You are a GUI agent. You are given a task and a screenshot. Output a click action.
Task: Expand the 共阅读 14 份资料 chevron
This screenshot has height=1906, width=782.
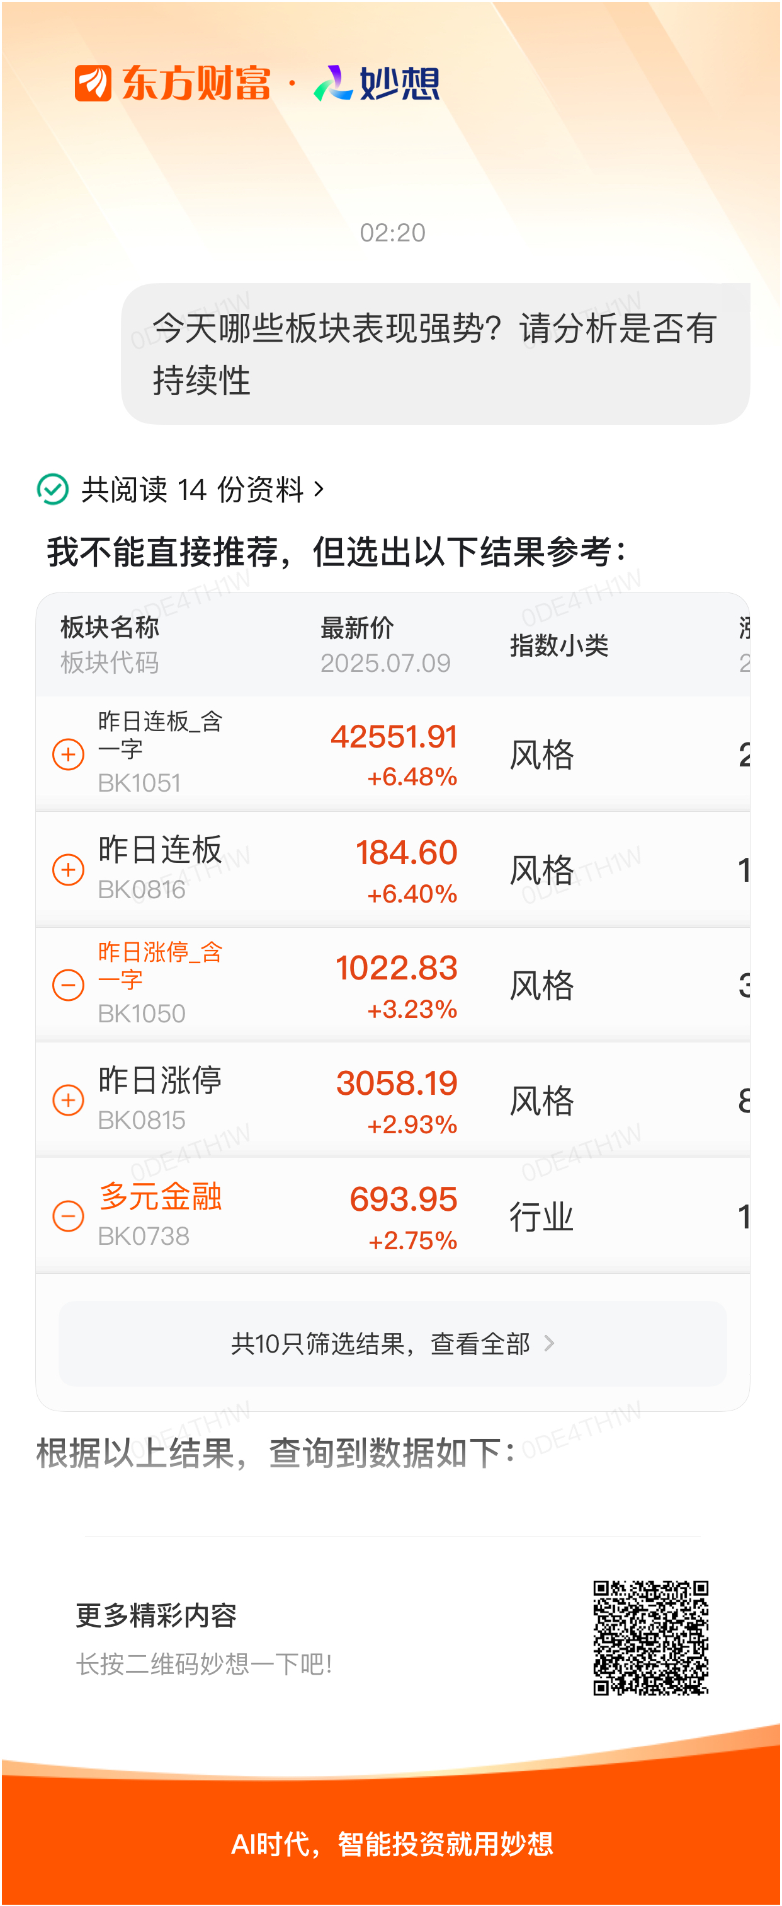[x=319, y=489]
